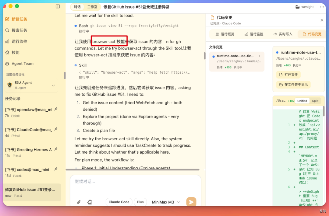Click the 打开文件 button
The width and height of the screenshot is (329, 216).
click(288, 75)
